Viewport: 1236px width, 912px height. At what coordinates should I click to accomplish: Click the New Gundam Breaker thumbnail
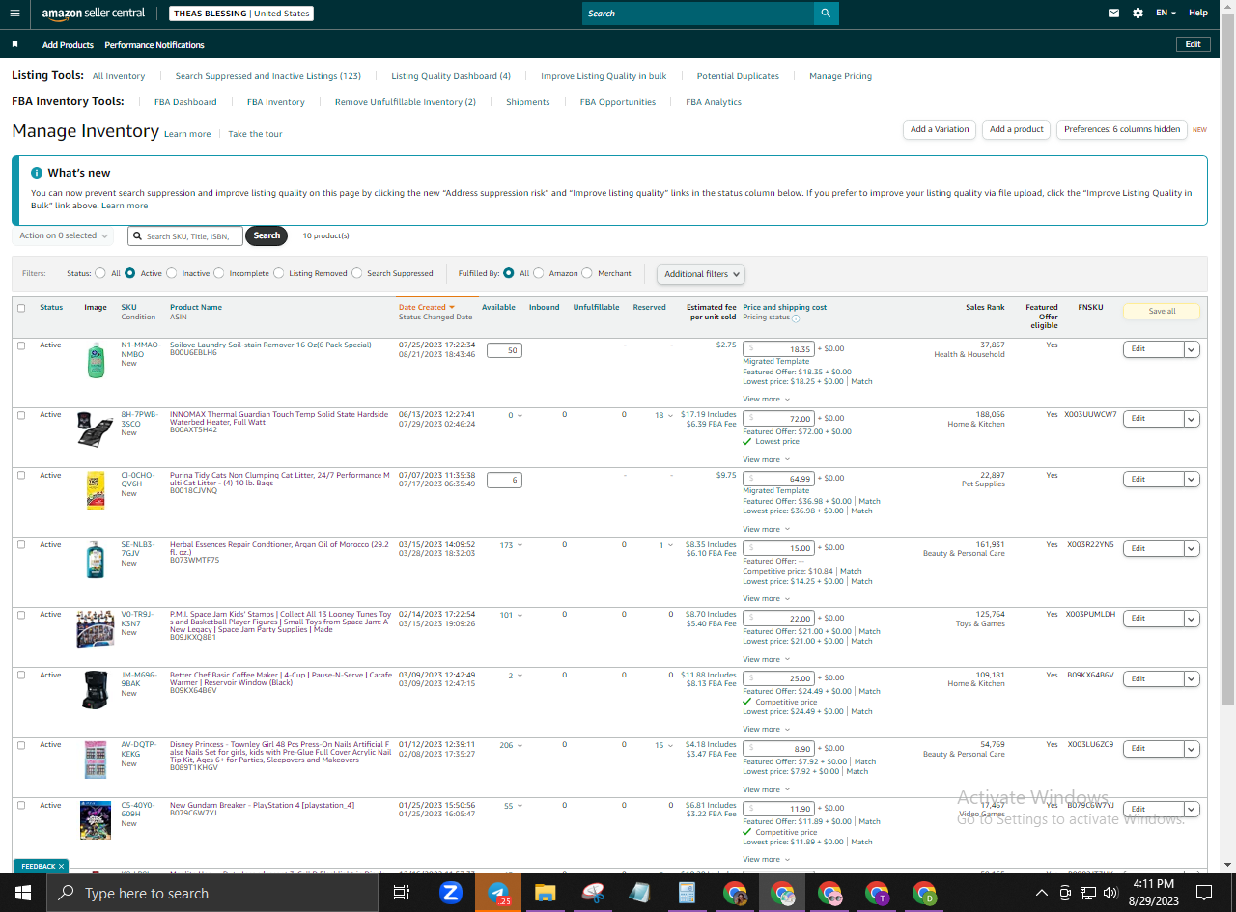point(96,820)
